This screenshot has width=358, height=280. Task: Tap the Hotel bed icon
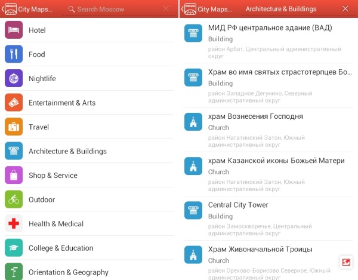14,30
